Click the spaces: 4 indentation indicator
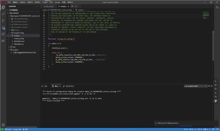Viewport: 220px width, 131px height. (206, 130)
